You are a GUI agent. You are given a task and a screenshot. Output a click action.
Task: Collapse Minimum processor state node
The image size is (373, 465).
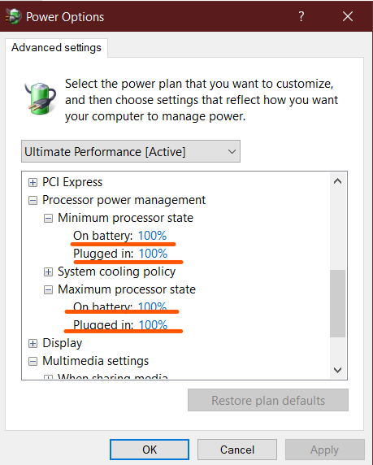tap(48, 219)
